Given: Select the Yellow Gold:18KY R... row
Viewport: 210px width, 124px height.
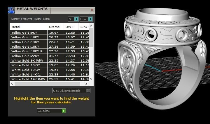Looking at the screenshot, I should coord(49,51).
